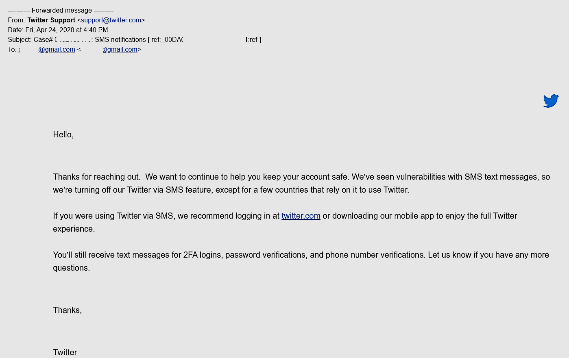Click the You'll still receive text messages paragraph
Image resolution: width=569 pixels, height=358 pixels.
(x=301, y=261)
